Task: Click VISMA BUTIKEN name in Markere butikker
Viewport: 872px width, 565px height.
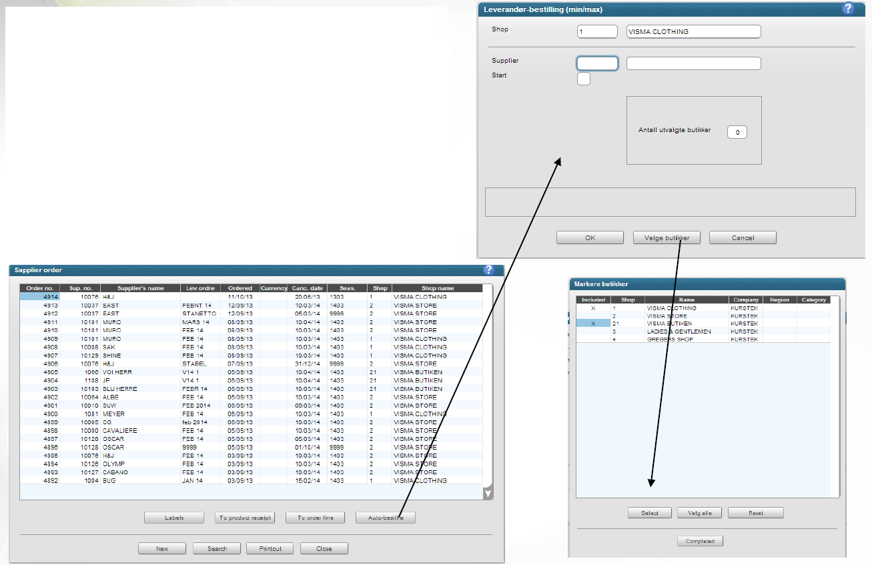Action: coord(669,324)
